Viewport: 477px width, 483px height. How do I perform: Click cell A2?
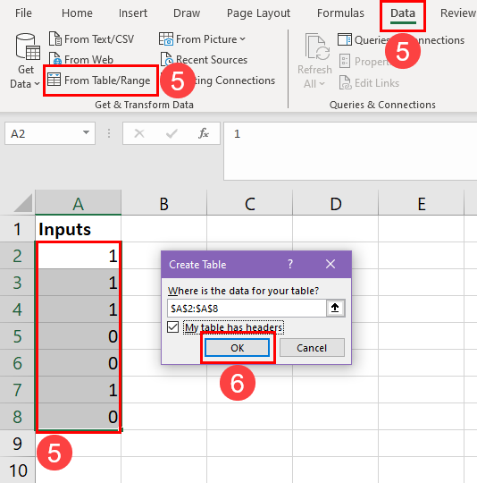(78, 255)
